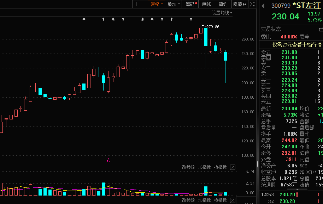Click the 仅需20元查看十档行情 link

click(297, 45)
